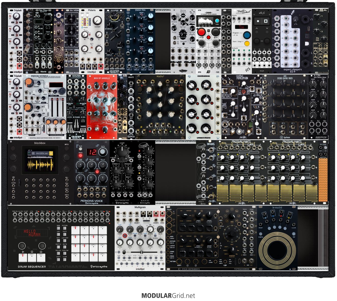Click the PITCH knob on Multigrain

150,242
